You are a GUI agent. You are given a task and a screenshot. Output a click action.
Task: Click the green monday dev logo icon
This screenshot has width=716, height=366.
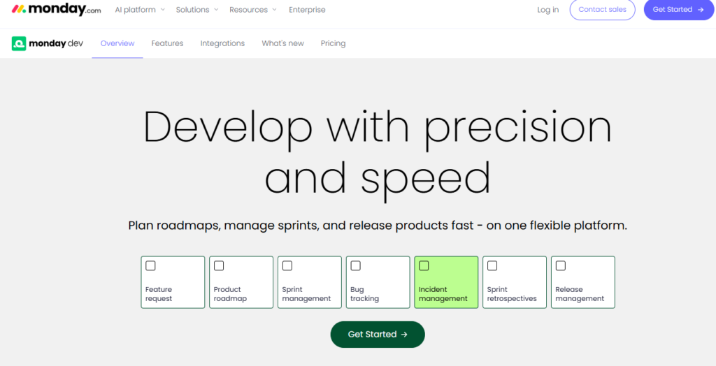[19, 43]
